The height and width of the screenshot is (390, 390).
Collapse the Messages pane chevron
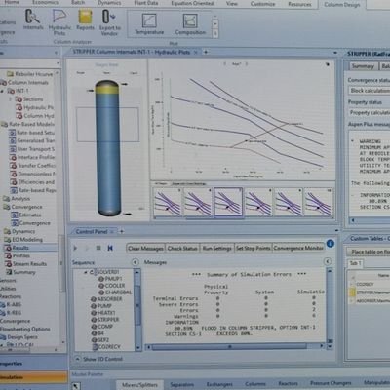pos(328,261)
